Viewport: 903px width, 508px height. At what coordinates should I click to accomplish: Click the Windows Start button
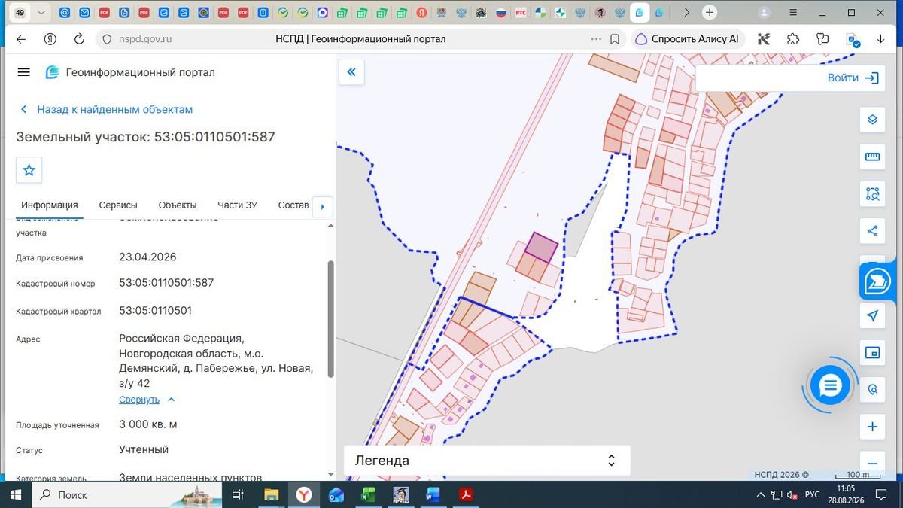16,495
